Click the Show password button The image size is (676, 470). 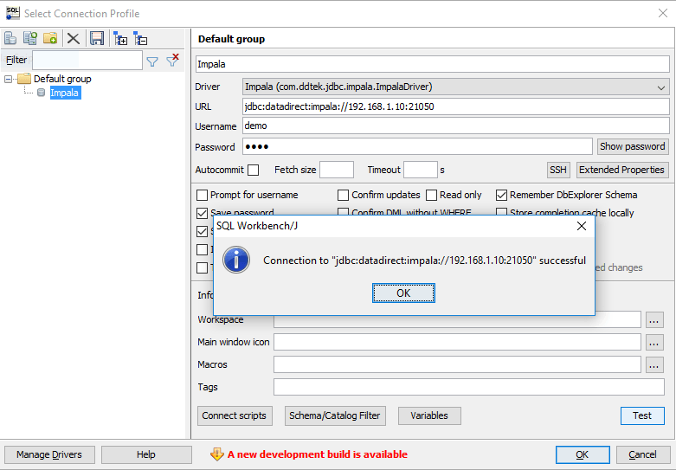(633, 146)
